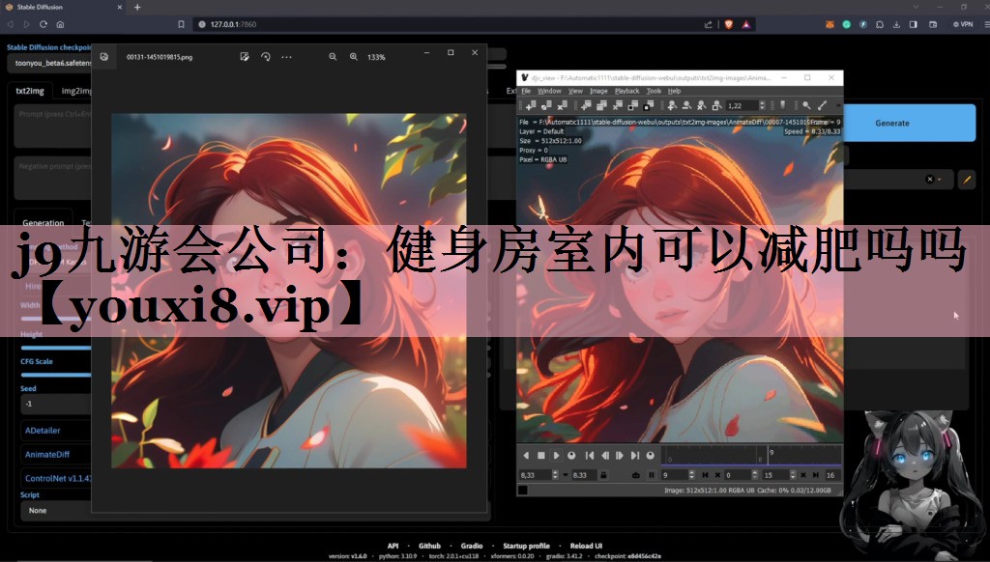Reset the in point in djv_view

coord(717,476)
